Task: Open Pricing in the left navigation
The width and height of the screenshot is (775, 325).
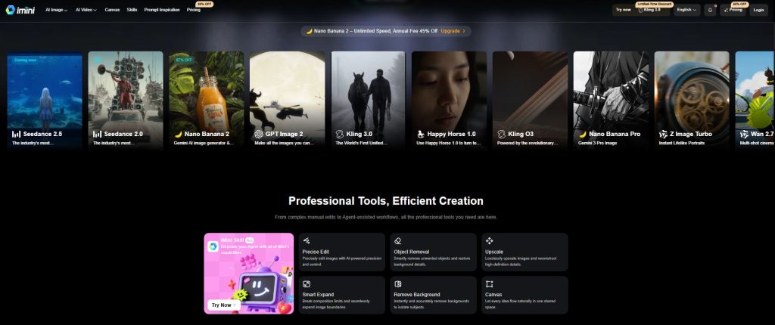Action: click(x=194, y=10)
